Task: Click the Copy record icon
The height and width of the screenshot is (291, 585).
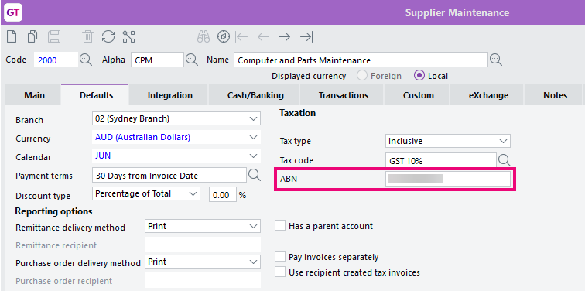Action: 32,36
